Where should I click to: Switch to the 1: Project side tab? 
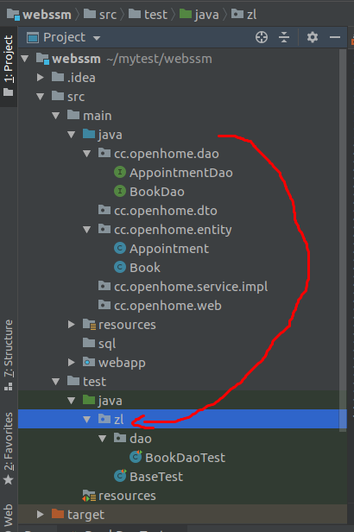point(8,66)
